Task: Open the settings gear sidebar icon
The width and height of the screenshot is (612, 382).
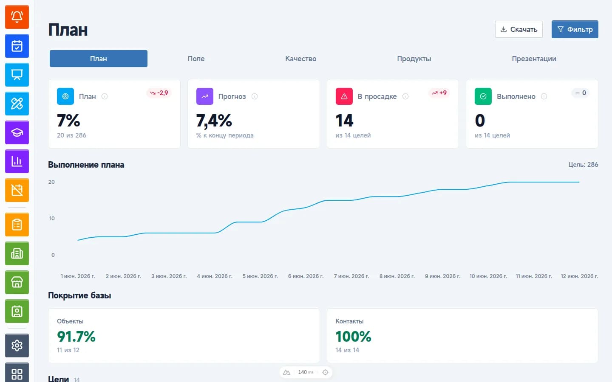Action: pos(17,345)
